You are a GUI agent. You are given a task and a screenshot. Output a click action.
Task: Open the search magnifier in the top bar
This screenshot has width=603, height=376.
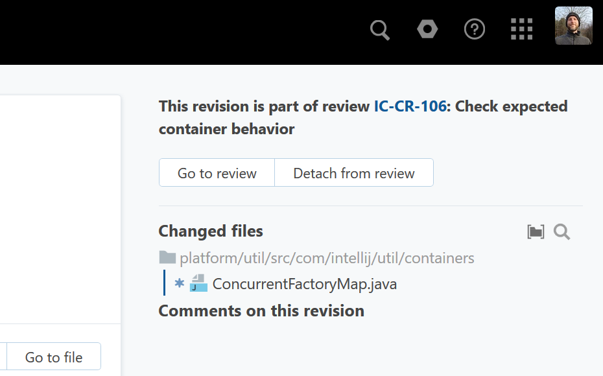click(380, 30)
